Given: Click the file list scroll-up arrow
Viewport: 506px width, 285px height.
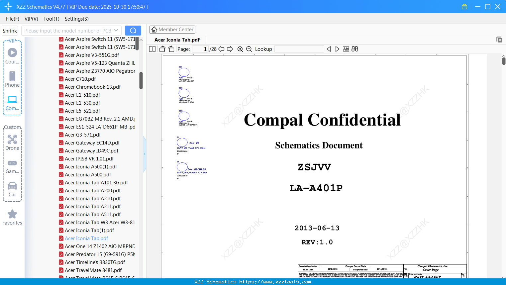Looking at the screenshot, I should (141, 40).
